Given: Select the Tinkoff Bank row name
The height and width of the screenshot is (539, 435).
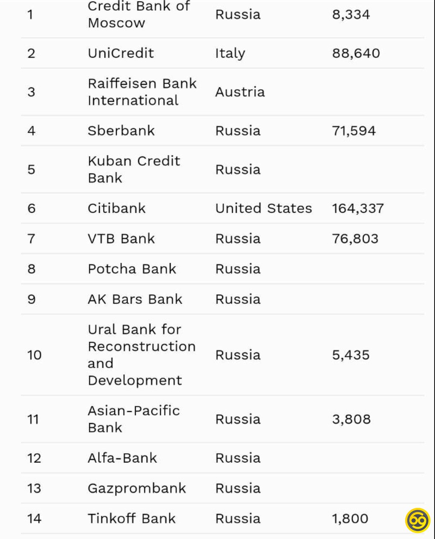Looking at the screenshot, I should [x=131, y=519].
